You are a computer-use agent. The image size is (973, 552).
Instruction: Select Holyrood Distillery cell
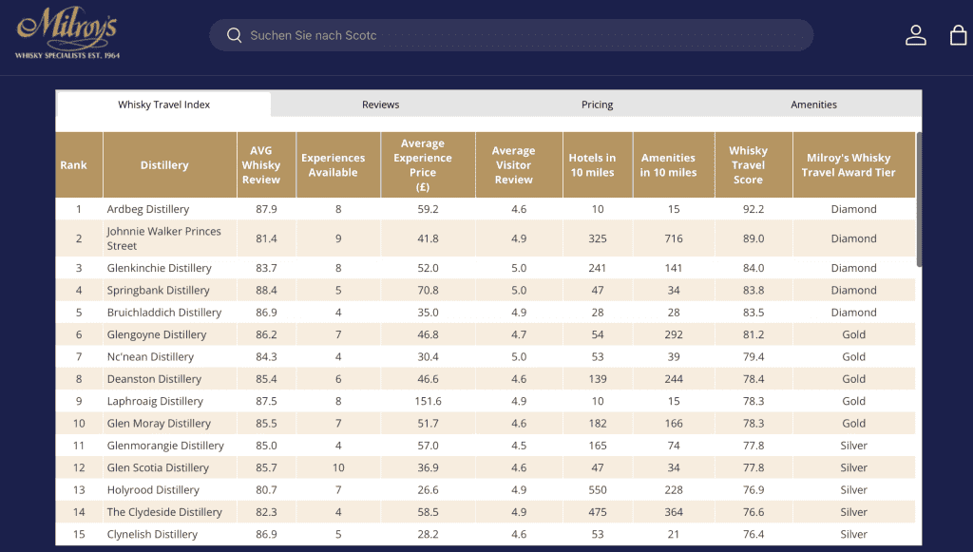coord(169,490)
